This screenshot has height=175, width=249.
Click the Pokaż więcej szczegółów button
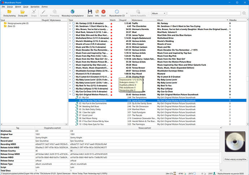[235, 159]
